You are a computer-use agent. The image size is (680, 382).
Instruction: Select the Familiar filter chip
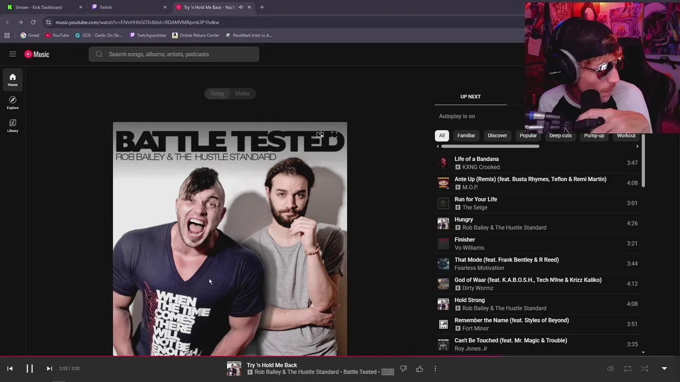pyautogui.click(x=466, y=135)
